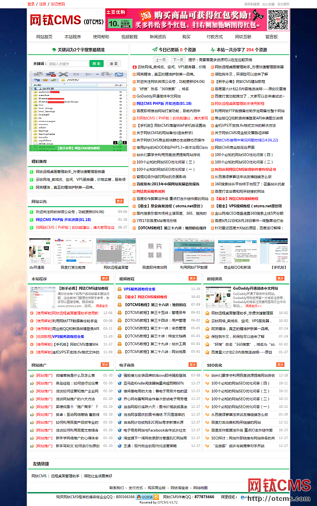Click the 更多 icon in 网站公告 panel
Screen dimensions: 317x506
[x=120, y=201]
